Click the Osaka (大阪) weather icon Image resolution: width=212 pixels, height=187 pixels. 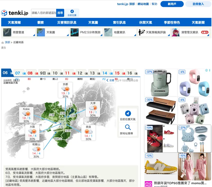click(x=32, y=131)
